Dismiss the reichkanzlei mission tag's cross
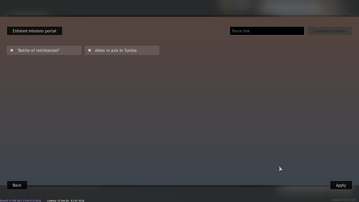359x202 pixels. coord(12,50)
